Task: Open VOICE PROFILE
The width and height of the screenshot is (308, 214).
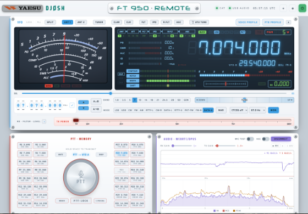Action: (x=248, y=22)
